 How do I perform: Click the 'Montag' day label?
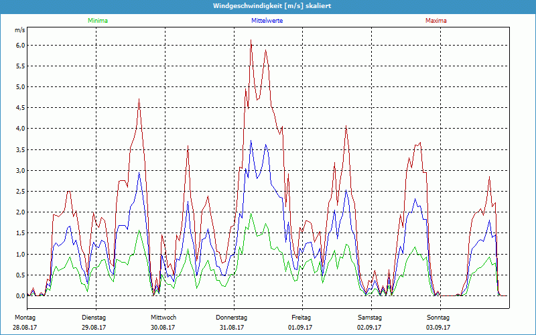pos(25,318)
